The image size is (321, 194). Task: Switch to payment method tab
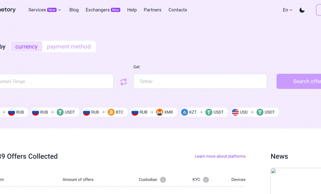[x=69, y=47]
